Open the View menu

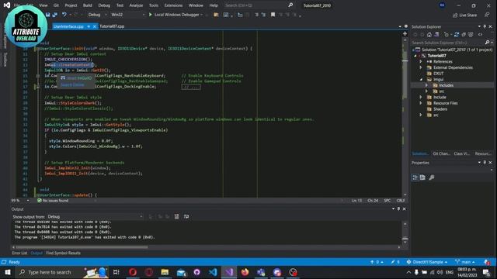point(43,5)
